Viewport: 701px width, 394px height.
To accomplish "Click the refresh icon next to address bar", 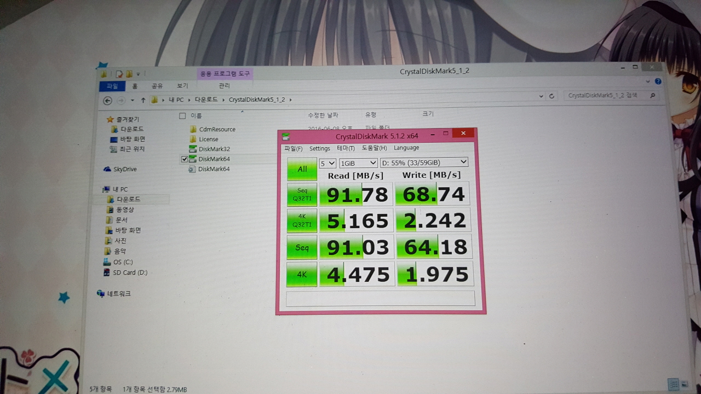I will (551, 96).
